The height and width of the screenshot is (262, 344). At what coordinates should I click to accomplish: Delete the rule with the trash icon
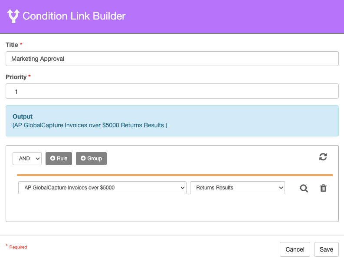(x=323, y=188)
